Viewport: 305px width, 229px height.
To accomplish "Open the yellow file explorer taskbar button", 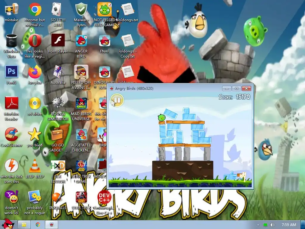I will [x=24, y=225].
